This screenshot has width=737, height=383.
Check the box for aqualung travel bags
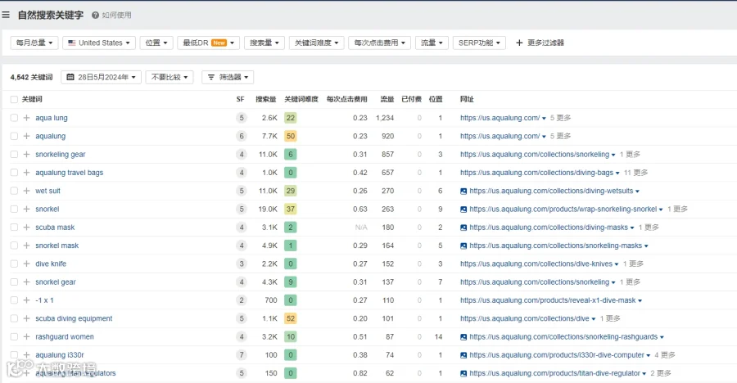click(x=14, y=173)
